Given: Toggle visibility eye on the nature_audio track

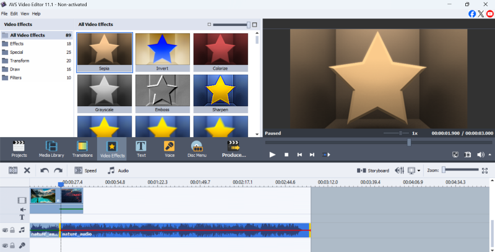Looking at the screenshot, I should tap(6, 230).
